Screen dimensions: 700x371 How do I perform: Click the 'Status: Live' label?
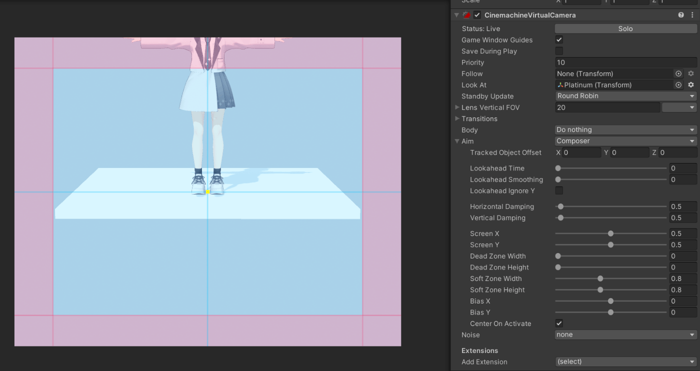[x=480, y=28]
